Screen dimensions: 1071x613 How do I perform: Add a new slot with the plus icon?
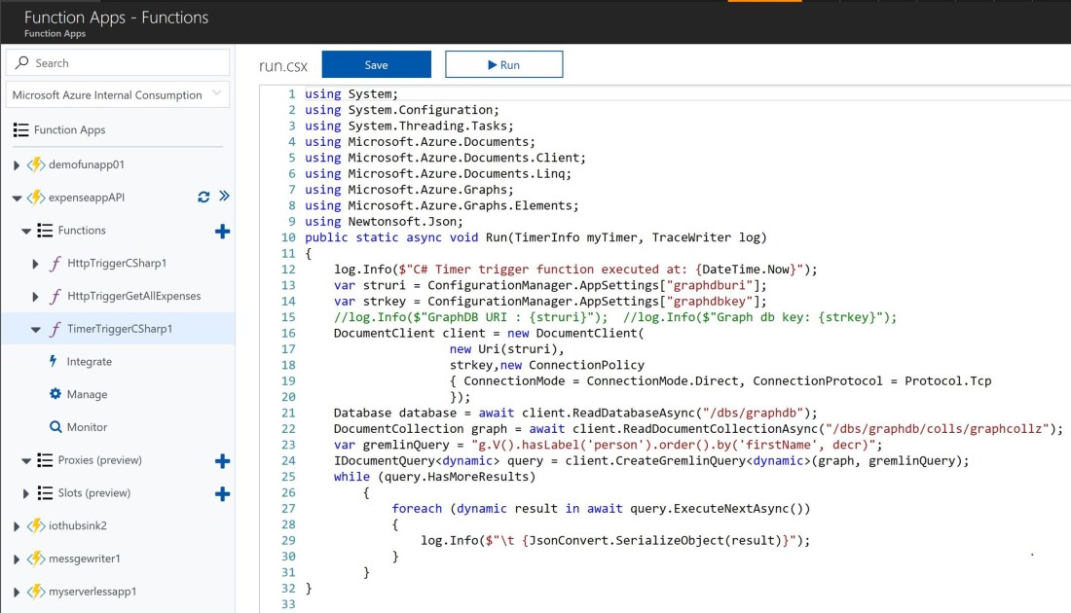[222, 493]
